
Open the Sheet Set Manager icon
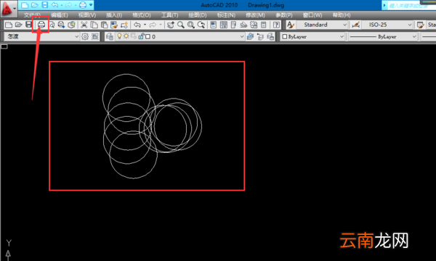pos(243,25)
